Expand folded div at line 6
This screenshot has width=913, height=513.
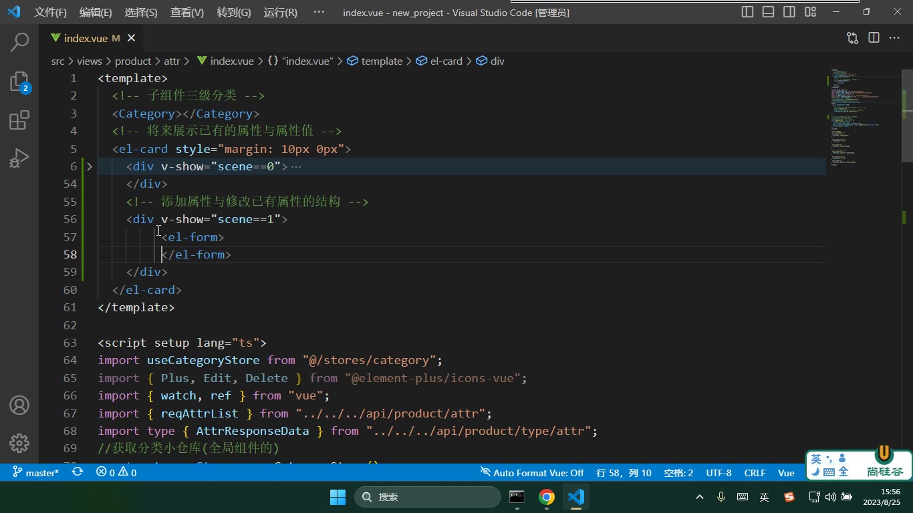tap(90, 166)
